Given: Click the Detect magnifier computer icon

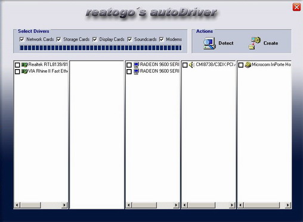Looking at the screenshot, I should (209, 43).
